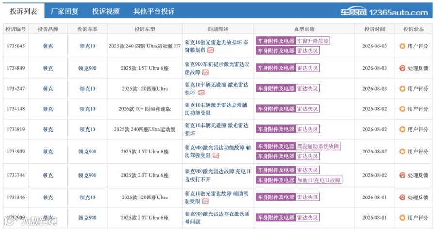Select date 2026-08-01 in complaint 1733346 row

(374, 198)
